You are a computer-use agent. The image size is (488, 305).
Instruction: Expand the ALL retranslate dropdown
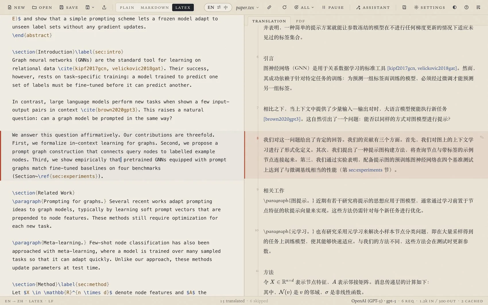pos(304,7)
